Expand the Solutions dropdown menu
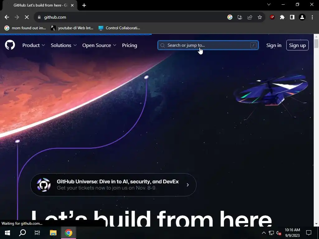The width and height of the screenshot is (319, 239). pos(64,45)
